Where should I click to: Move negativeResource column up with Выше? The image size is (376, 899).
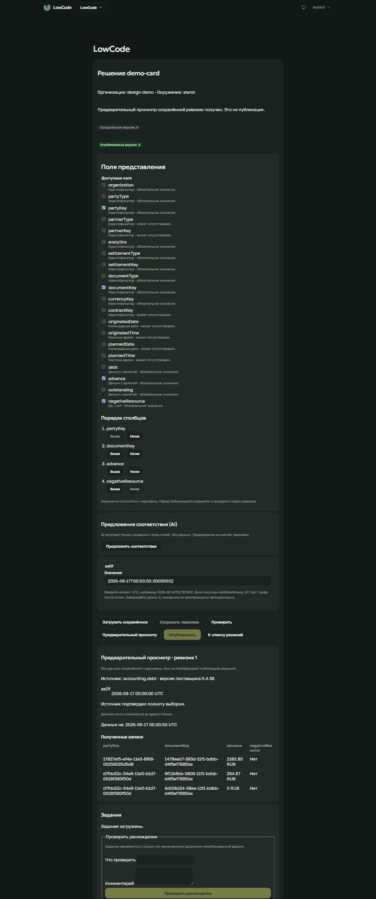115,489
